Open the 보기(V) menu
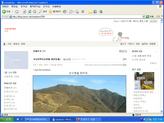The image size is (164, 123). 24,6
